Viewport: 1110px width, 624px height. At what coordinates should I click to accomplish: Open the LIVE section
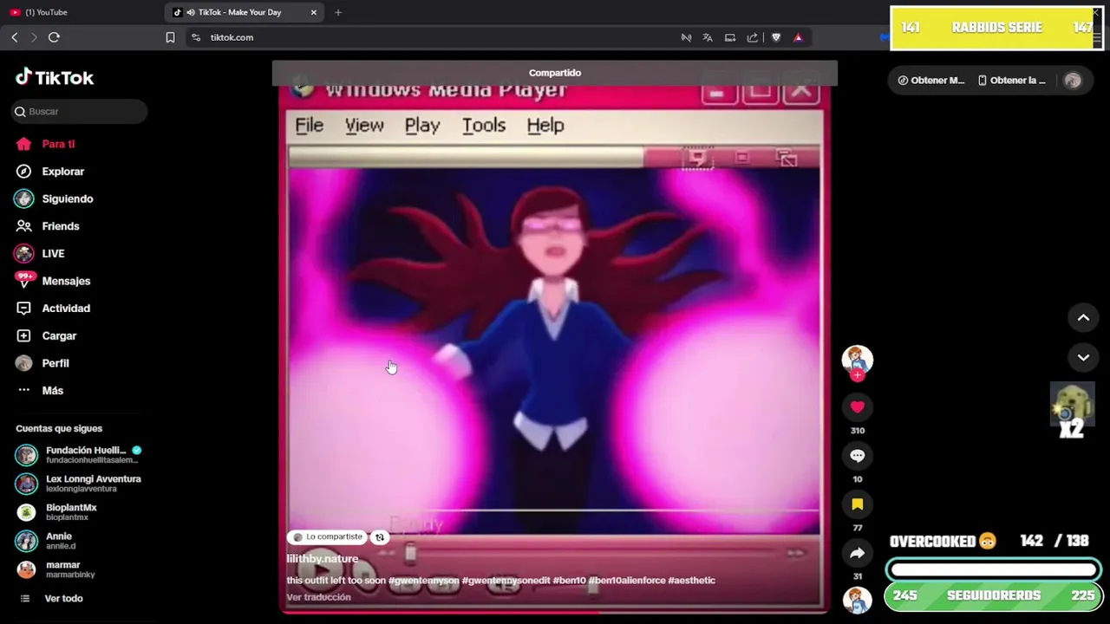(x=40, y=254)
